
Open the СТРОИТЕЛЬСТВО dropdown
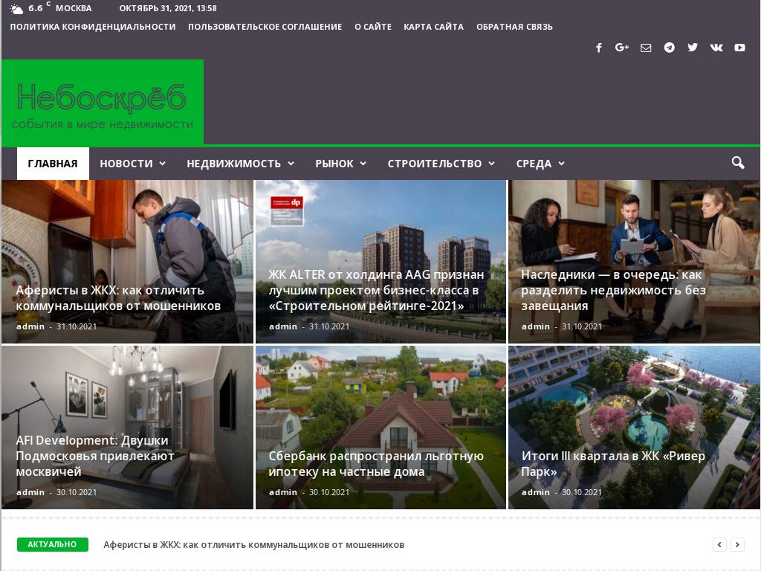[440, 163]
